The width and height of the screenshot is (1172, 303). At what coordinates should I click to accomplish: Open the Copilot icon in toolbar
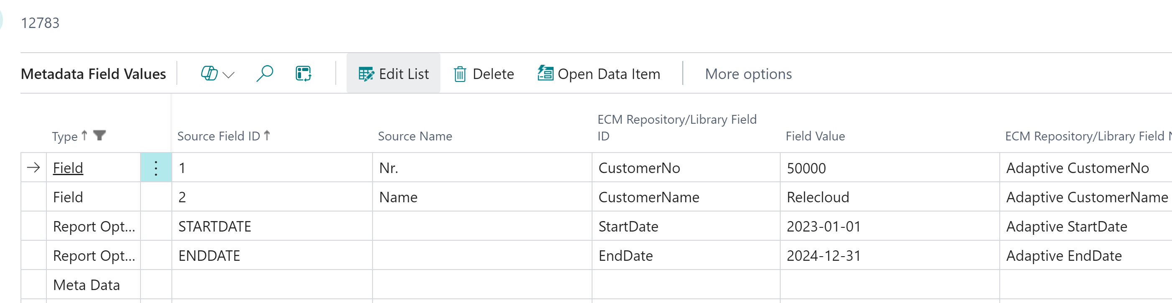point(209,74)
